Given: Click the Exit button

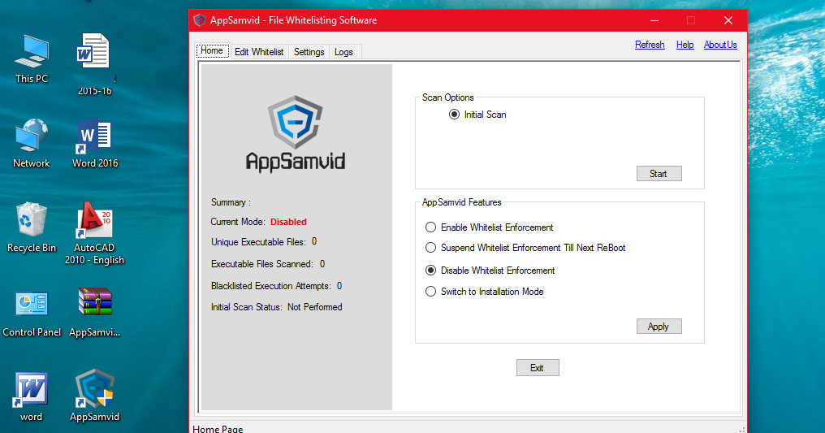Looking at the screenshot, I should coord(538,368).
